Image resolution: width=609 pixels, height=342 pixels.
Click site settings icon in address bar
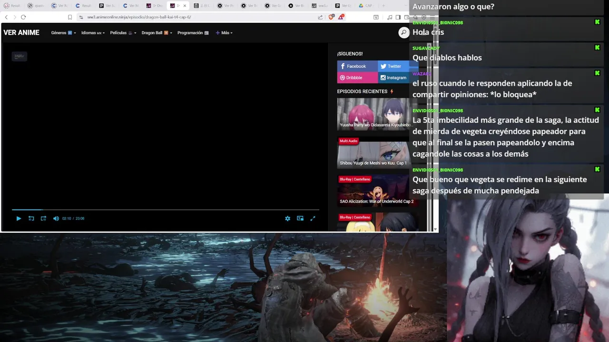(81, 17)
